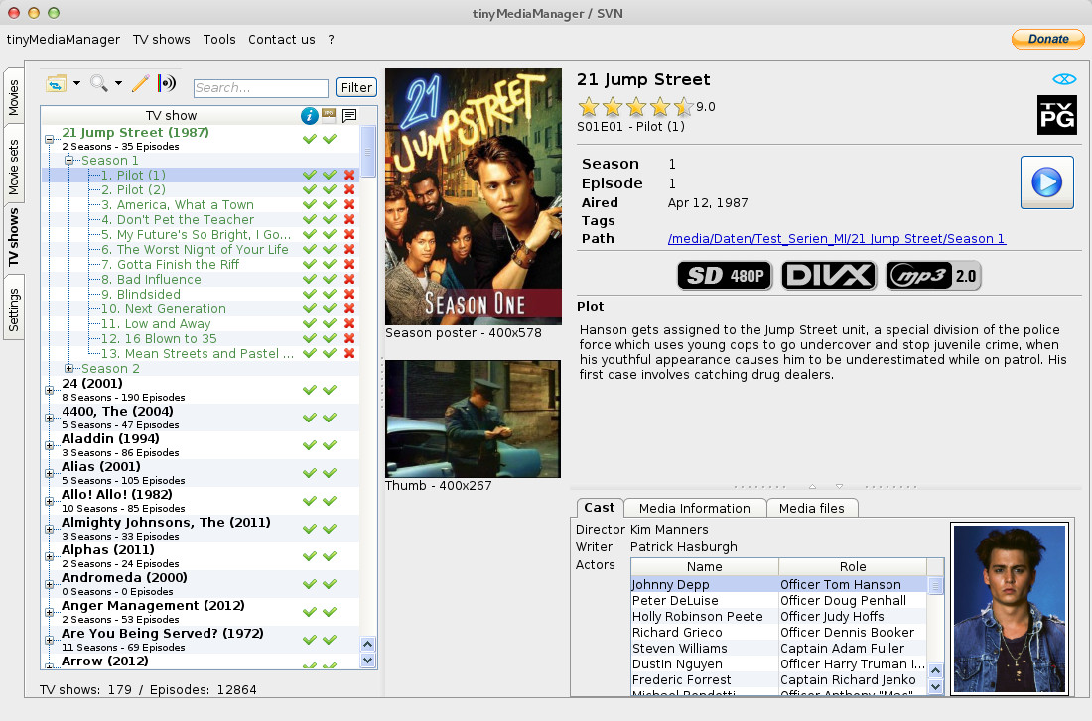
Task: Open the Tools menu
Action: (x=219, y=40)
